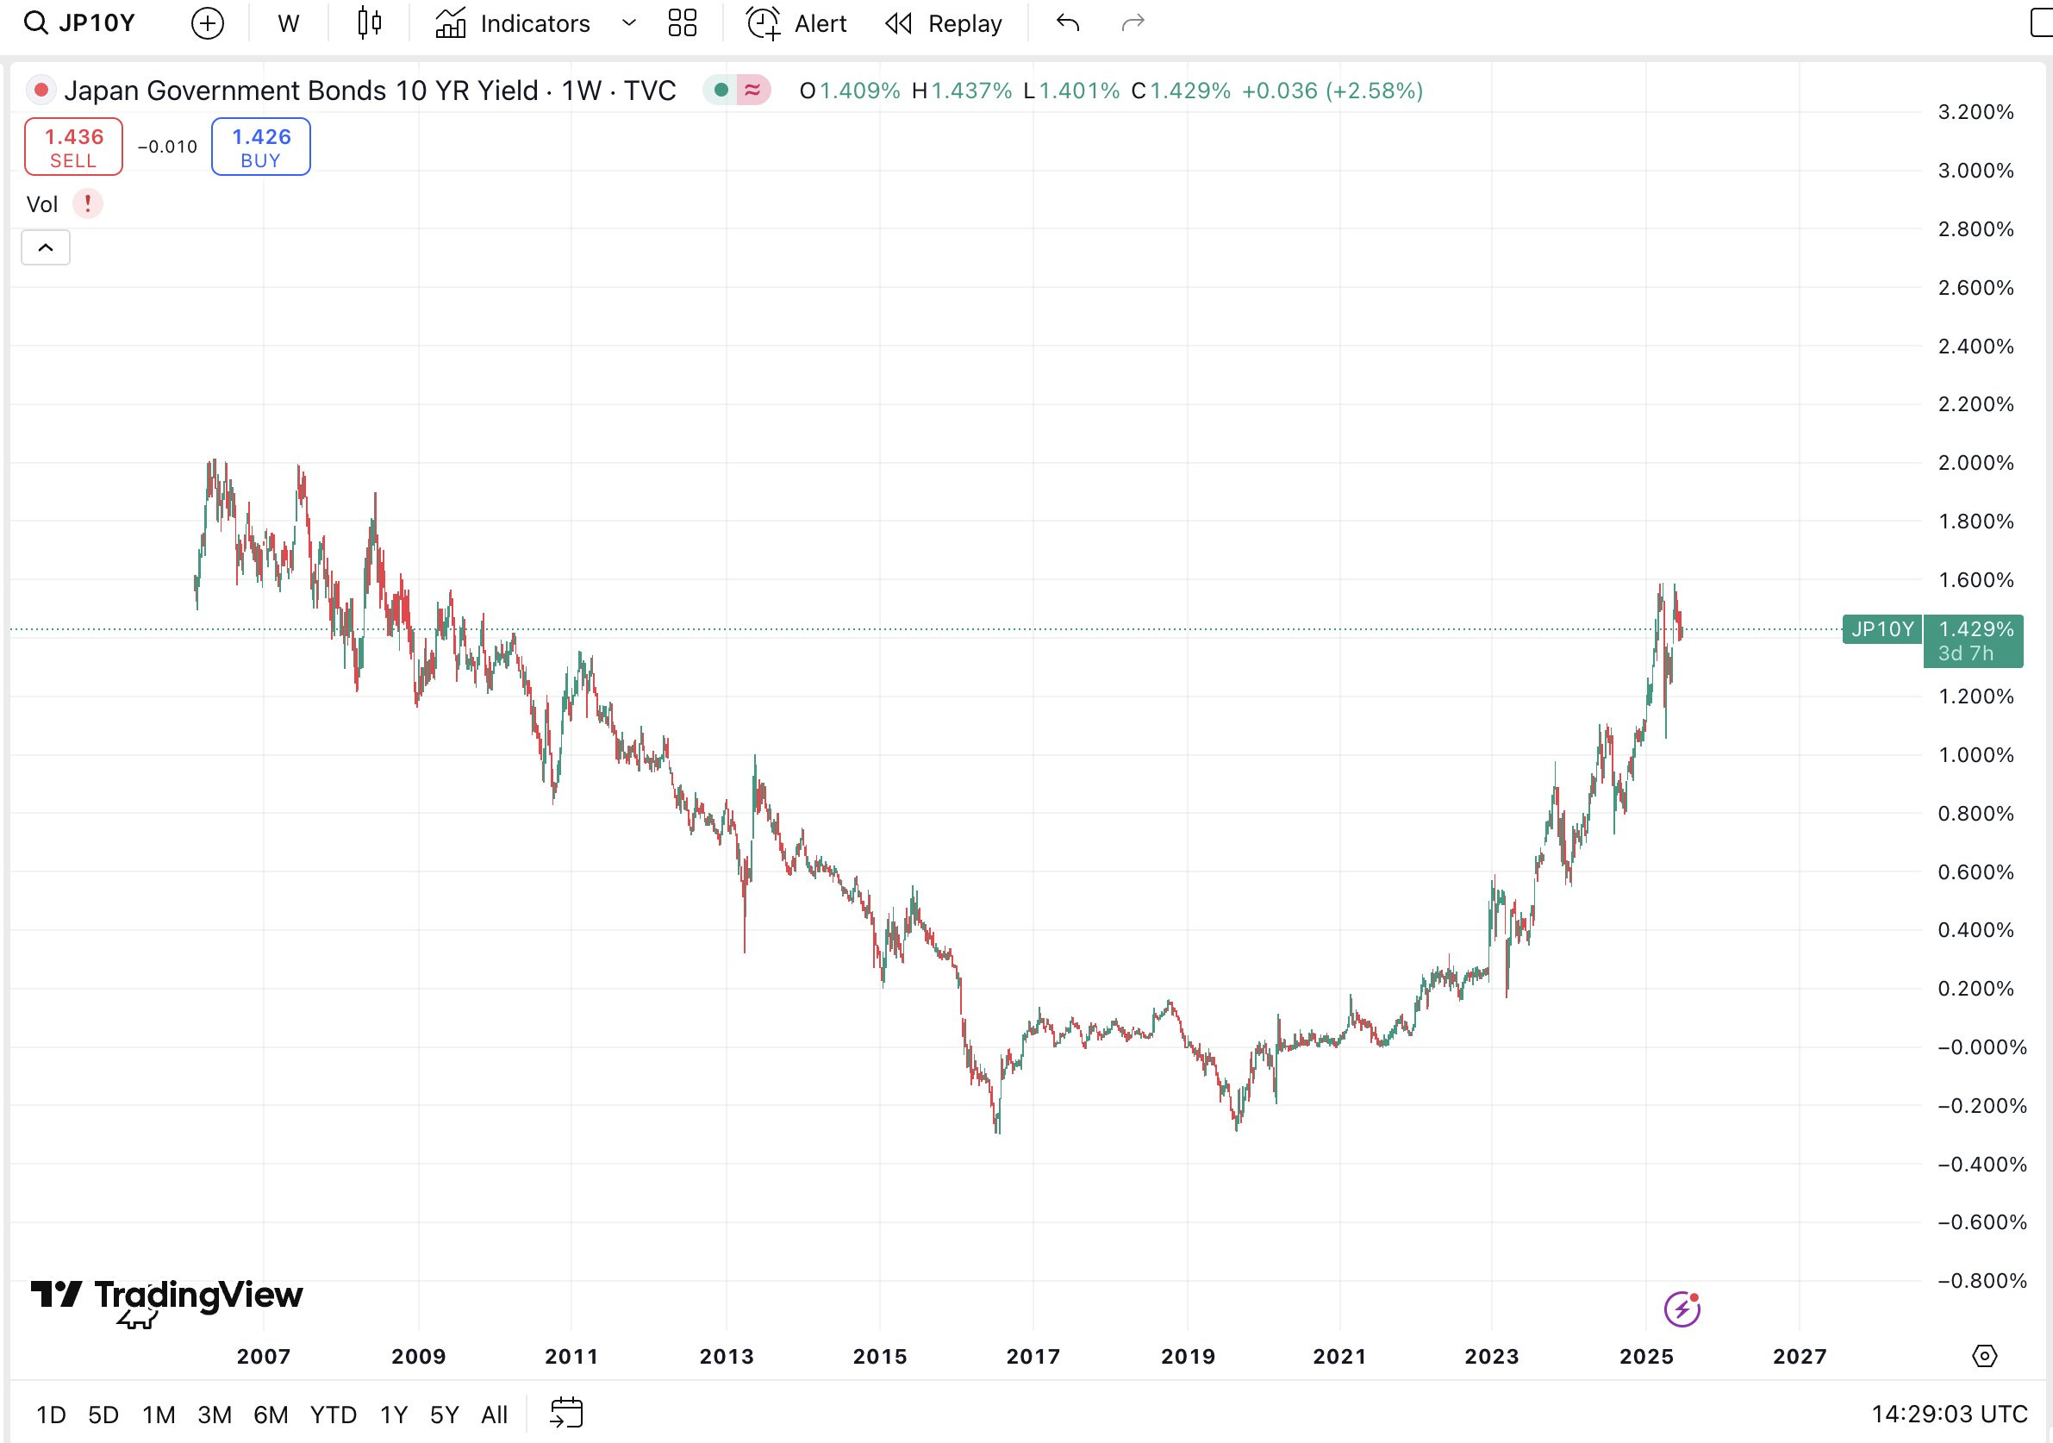Image resolution: width=2053 pixels, height=1443 pixels.
Task: Toggle the pink approximate-data indicator
Action: pyautogui.click(x=753, y=91)
